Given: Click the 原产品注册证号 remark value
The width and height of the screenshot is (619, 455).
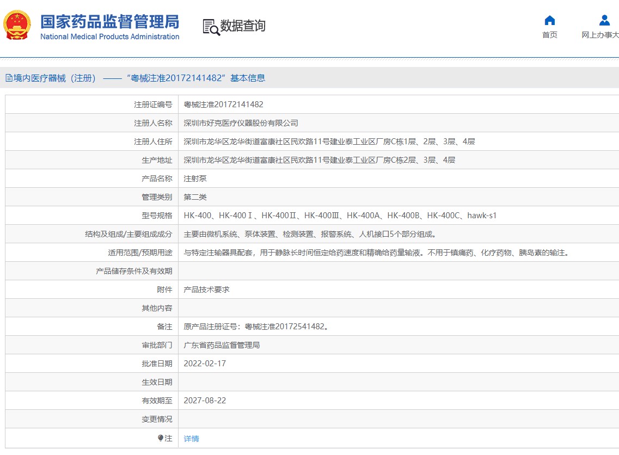Looking at the screenshot, I should tap(256, 327).
